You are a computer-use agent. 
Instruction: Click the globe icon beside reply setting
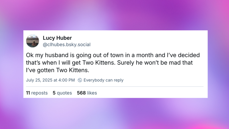click(x=80, y=80)
